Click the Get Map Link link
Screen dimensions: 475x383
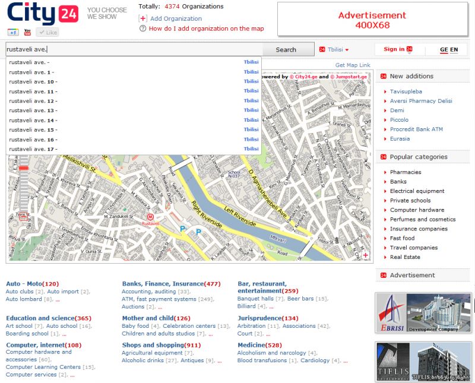tap(352, 65)
